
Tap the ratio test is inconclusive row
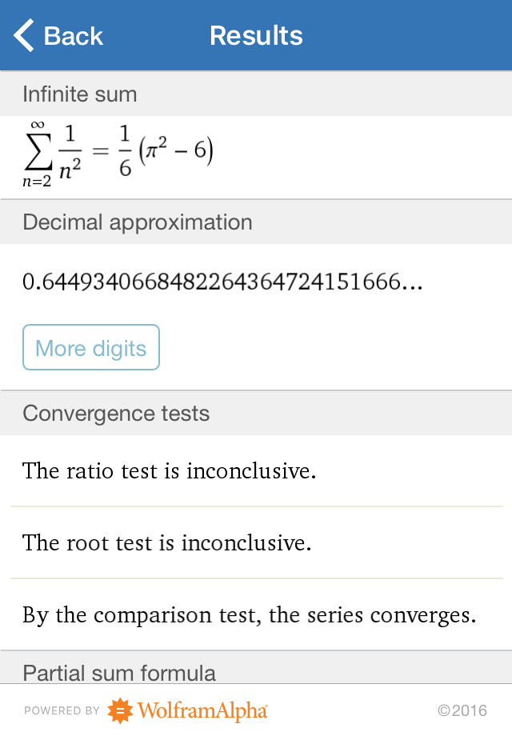point(170,470)
